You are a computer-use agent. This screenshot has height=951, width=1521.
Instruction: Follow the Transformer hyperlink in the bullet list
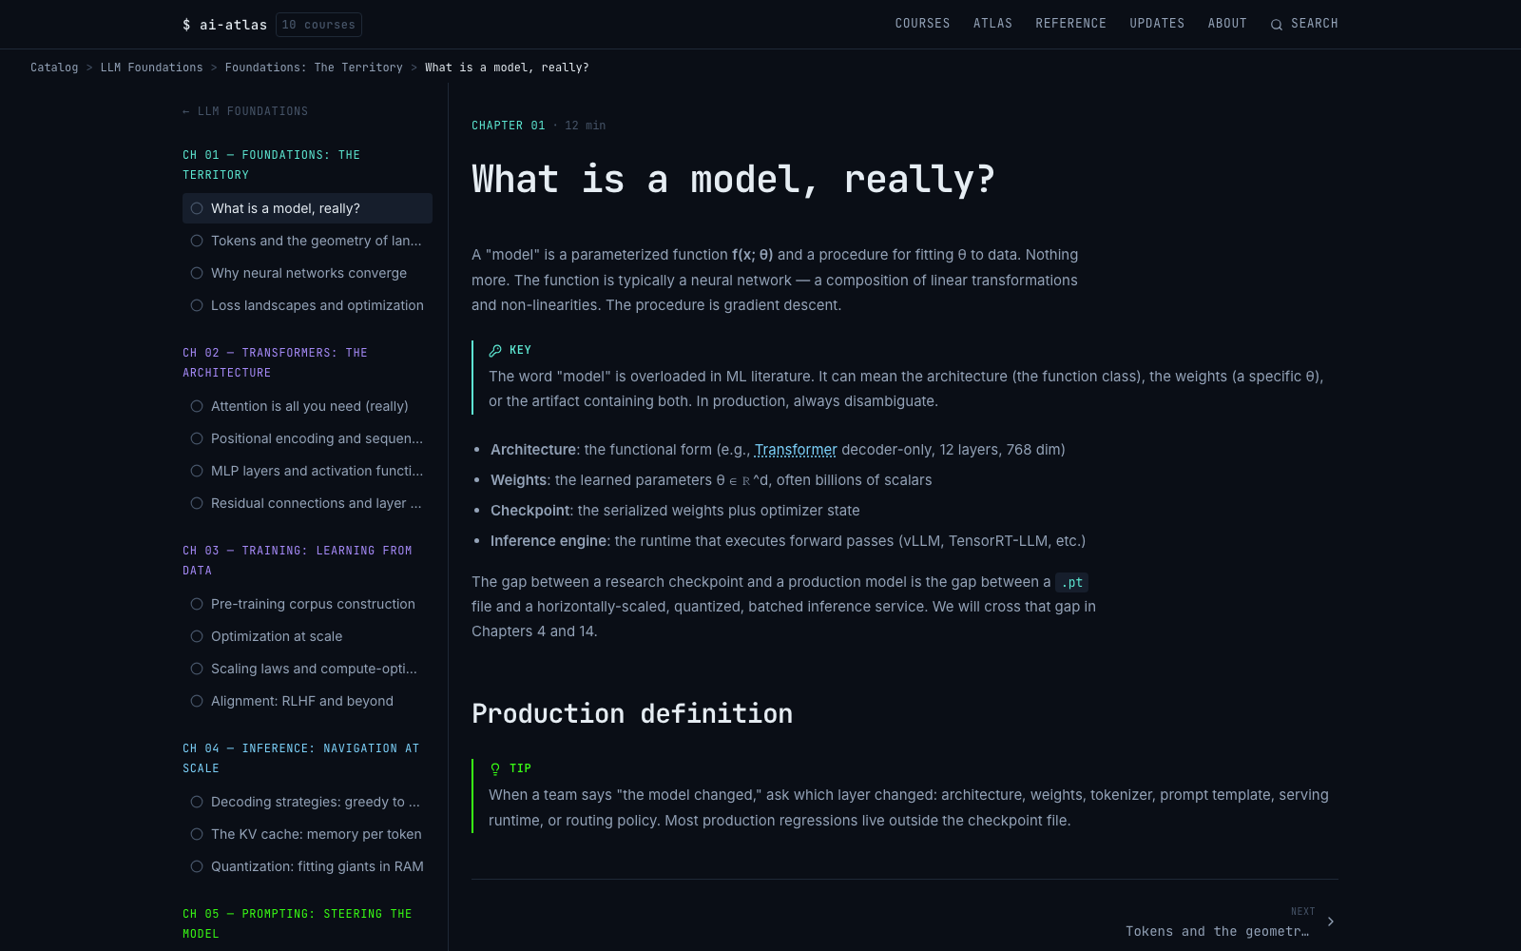(796, 450)
